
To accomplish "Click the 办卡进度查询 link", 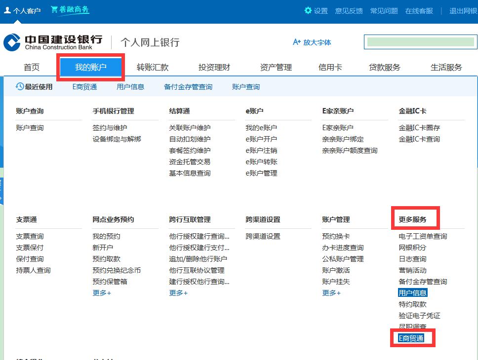I will coord(343,248).
